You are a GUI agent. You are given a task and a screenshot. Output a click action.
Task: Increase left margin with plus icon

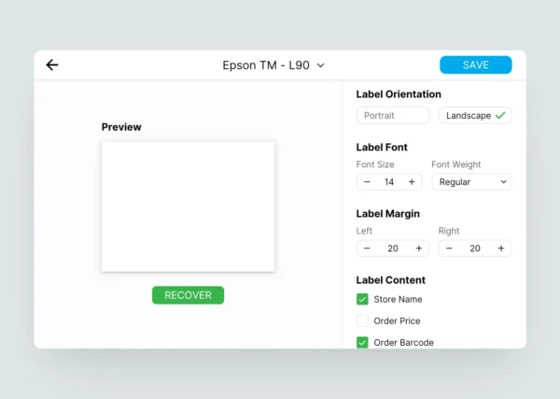click(419, 249)
